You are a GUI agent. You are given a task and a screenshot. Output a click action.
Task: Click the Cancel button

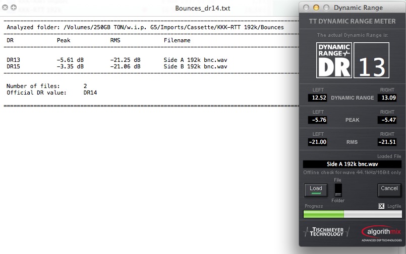click(389, 190)
